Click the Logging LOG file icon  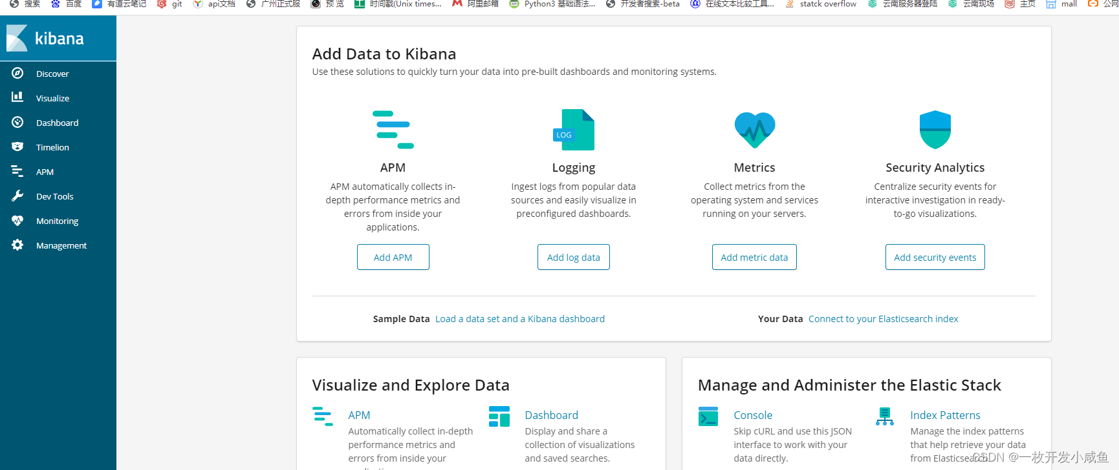point(574,130)
